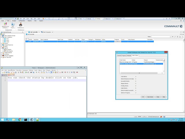Select the cvma1 client in the tree

8,40
